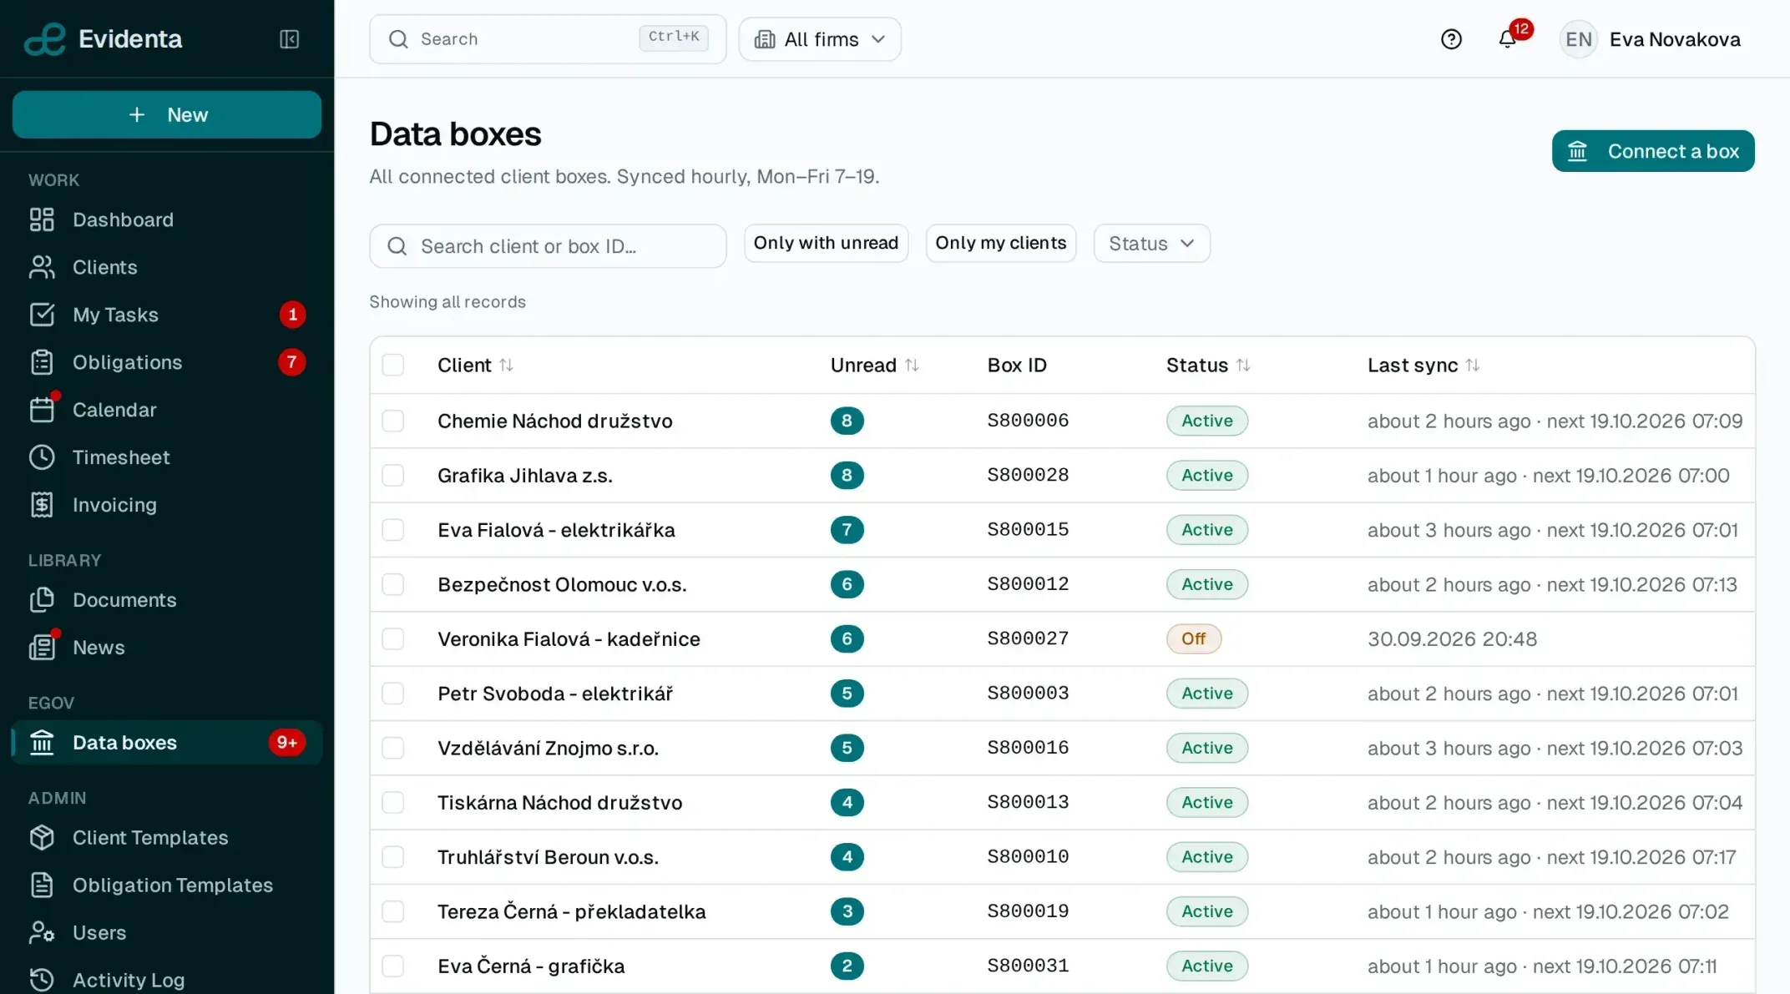This screenshot has height=994, width=1790.
Task: Open Dashboard from the sidebar
Action: 167,219
